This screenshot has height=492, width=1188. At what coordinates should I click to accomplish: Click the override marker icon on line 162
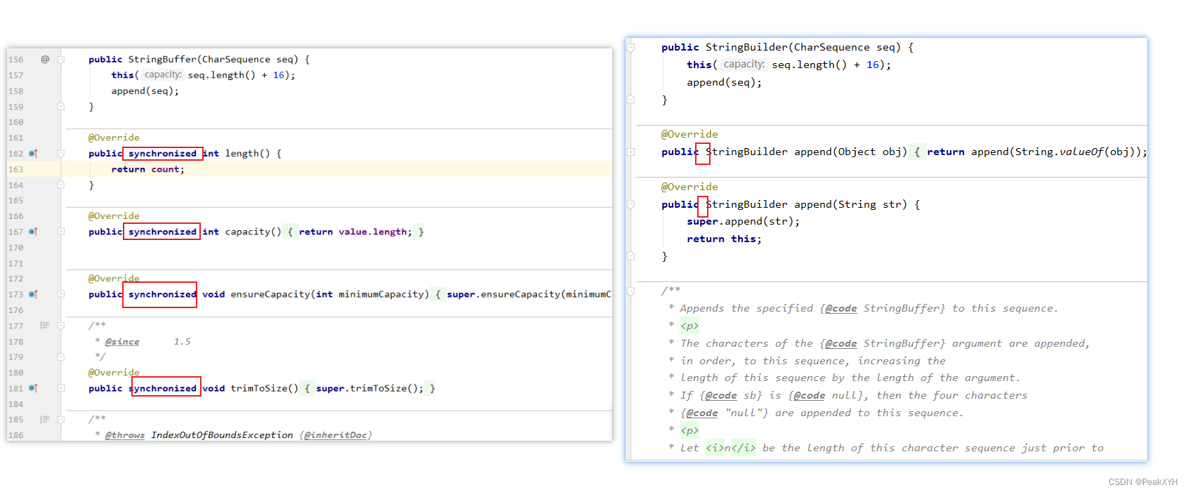click(x=33, y=154)
